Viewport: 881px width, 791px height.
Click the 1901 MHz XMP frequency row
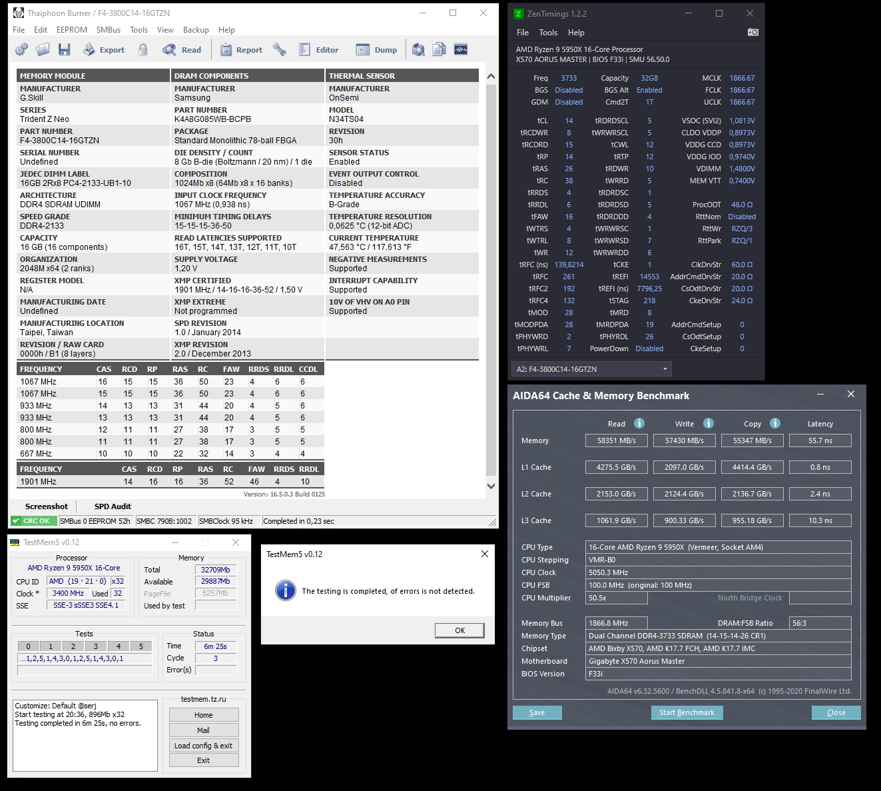(x=170, y=482)
